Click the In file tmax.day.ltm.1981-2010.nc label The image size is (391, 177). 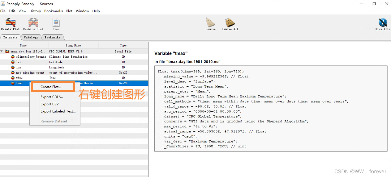187,62
